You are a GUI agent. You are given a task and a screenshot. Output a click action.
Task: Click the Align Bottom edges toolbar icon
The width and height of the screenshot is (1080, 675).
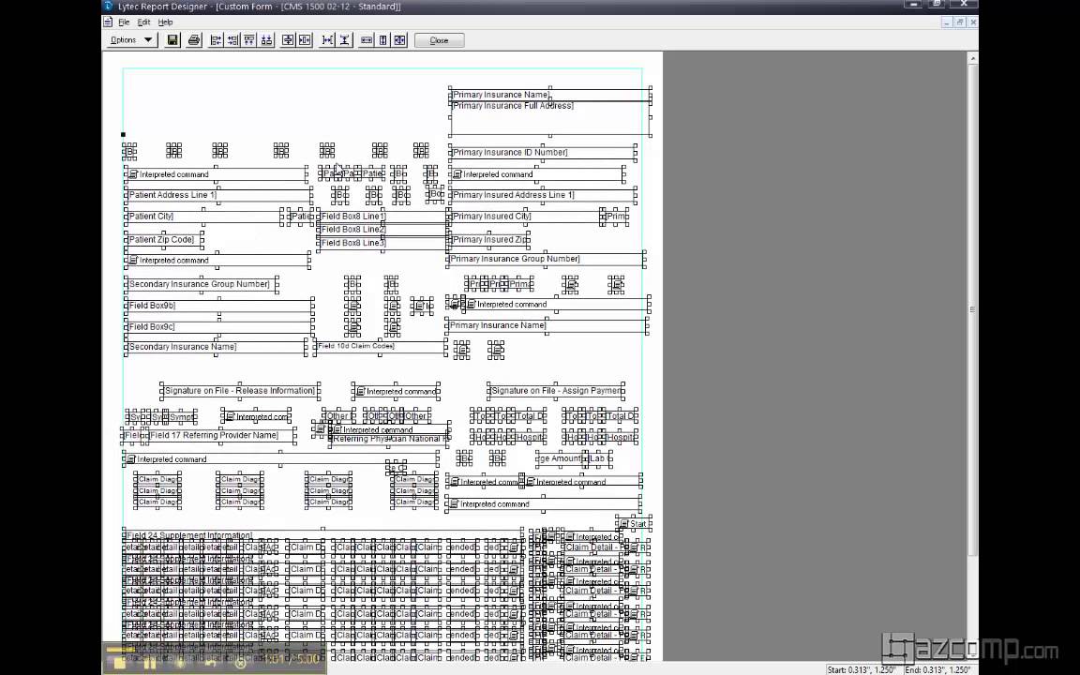click(266, 40)
